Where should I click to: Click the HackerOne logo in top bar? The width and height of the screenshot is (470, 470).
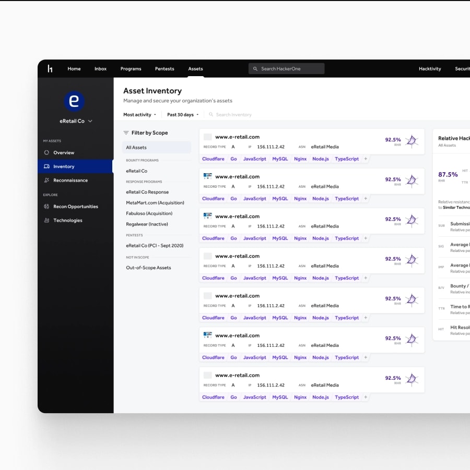pos(50,69)
